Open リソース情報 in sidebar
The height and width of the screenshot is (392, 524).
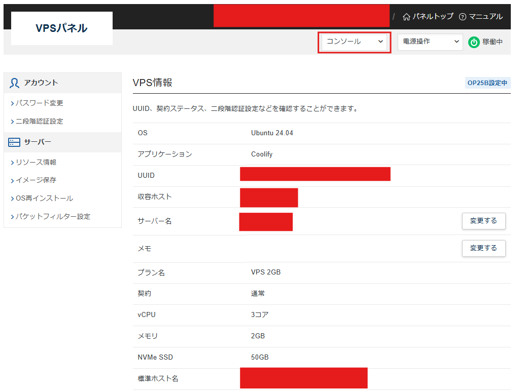click(x=36, y=163)
